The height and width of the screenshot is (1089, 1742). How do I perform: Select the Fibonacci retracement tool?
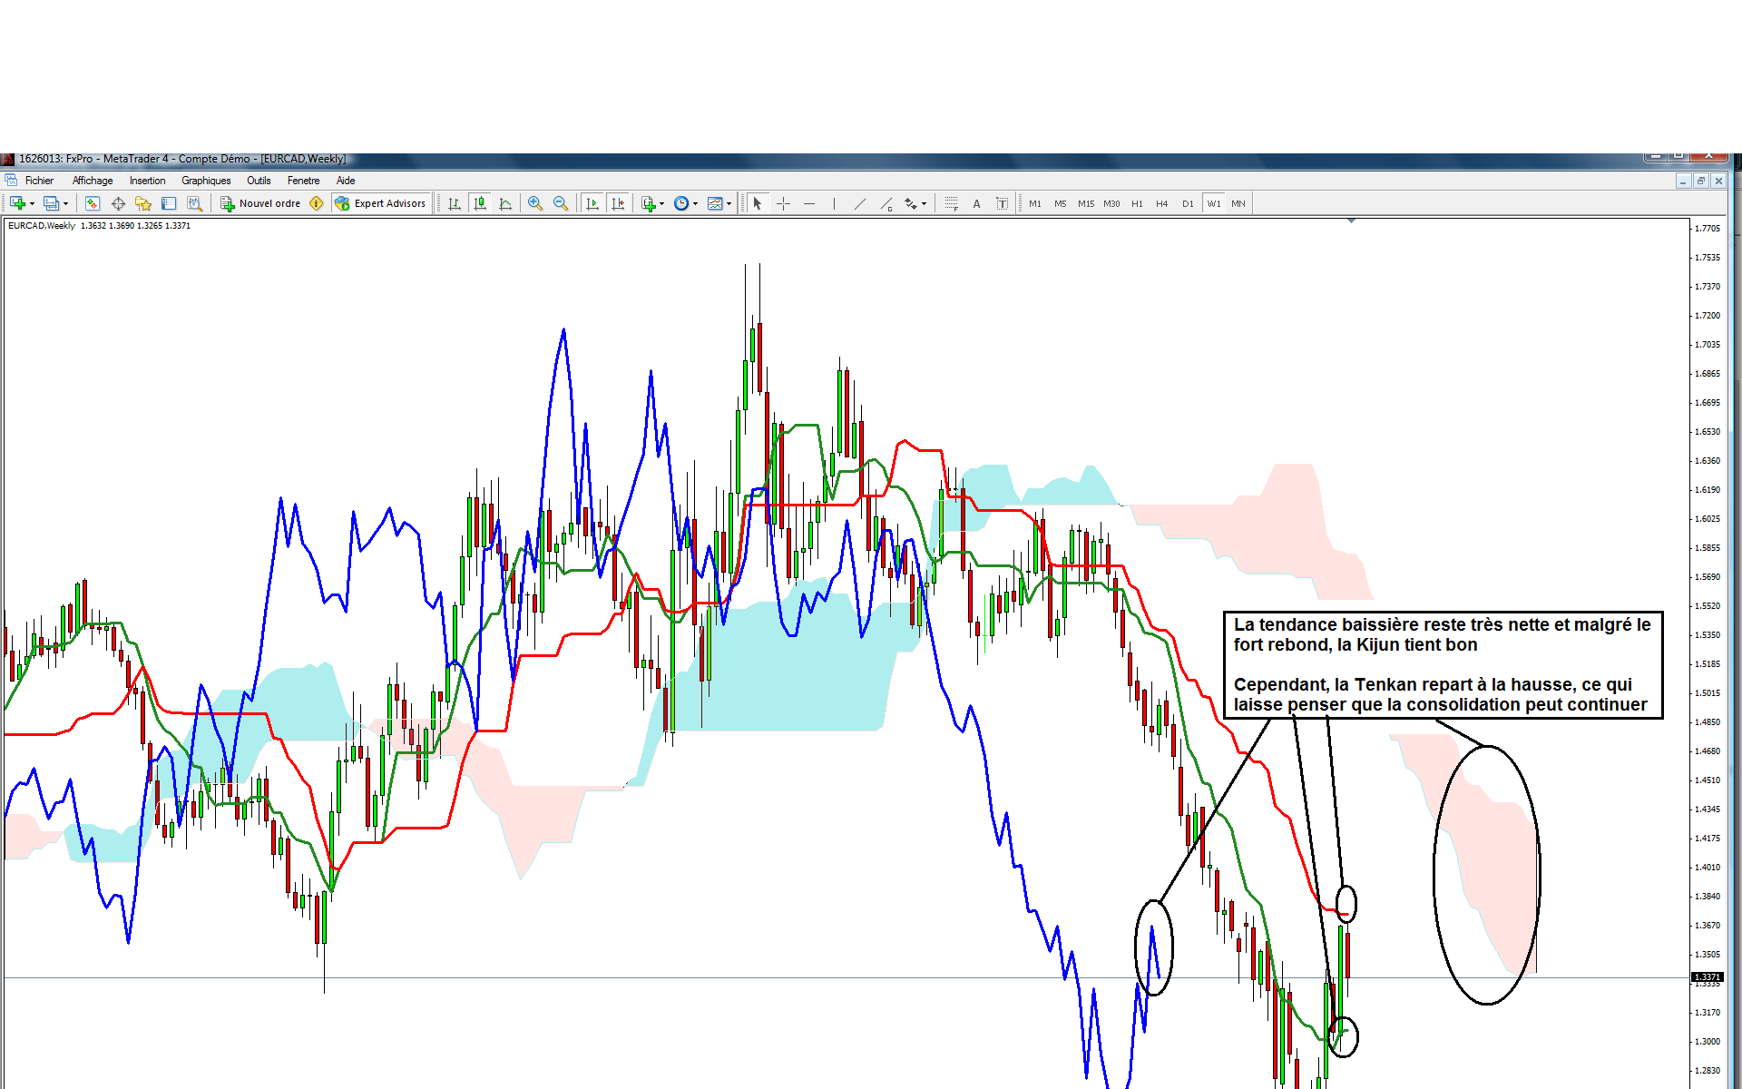[x=951, y=203]
